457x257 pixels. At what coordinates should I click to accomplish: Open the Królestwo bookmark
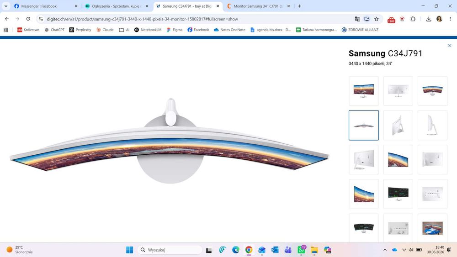click(x=28, y=30)
